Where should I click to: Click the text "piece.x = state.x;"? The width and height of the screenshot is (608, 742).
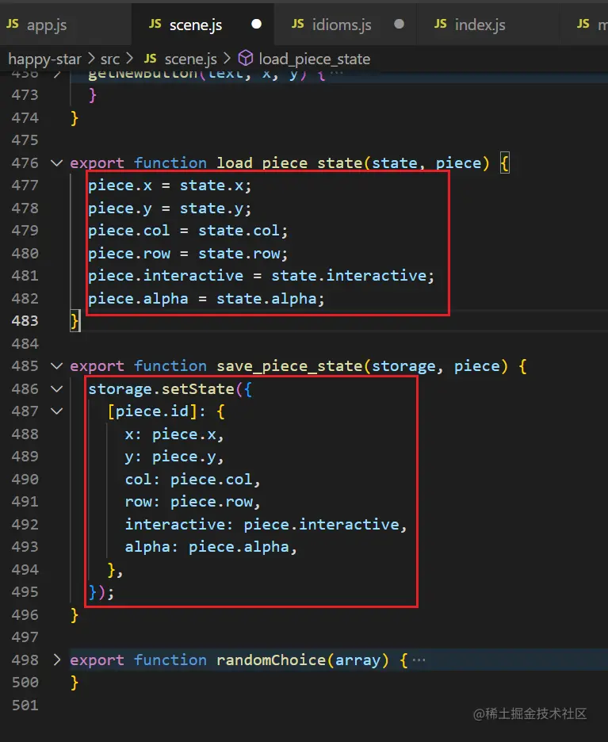(x=170, y=185)
